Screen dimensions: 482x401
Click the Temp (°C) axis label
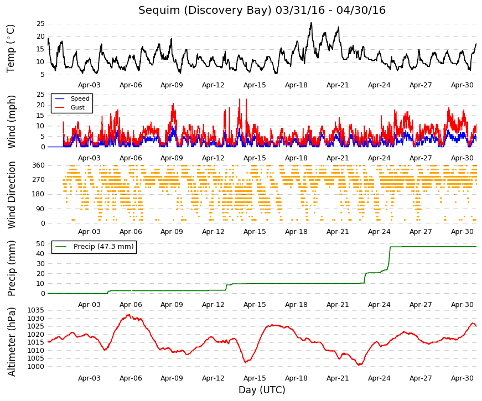tap(11, 49)
